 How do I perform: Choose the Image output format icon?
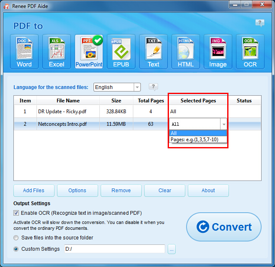click(218, 51)
